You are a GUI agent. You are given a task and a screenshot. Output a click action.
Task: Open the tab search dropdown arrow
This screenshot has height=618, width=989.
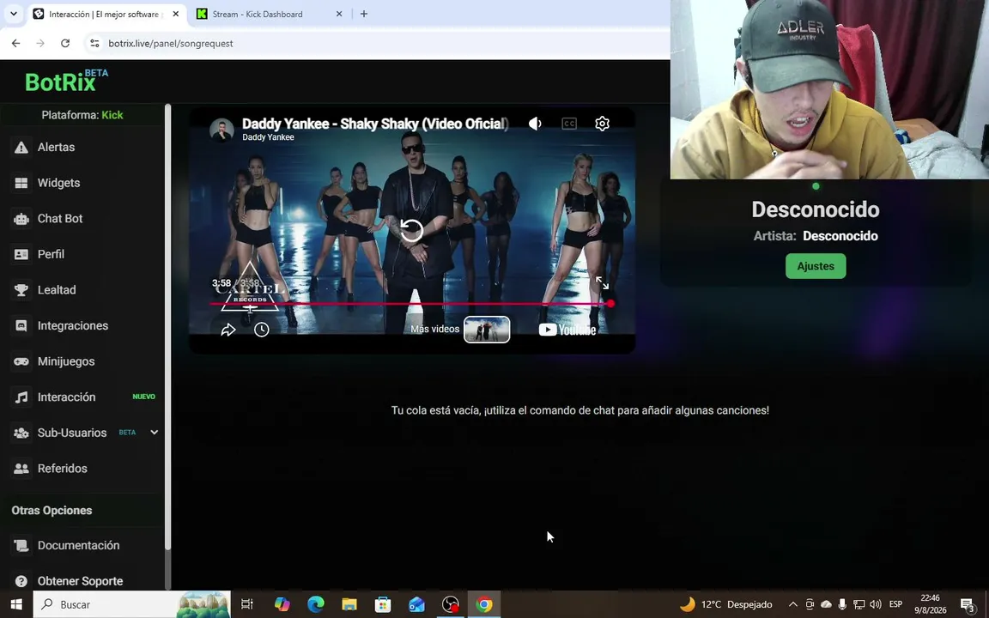(13, 14)
